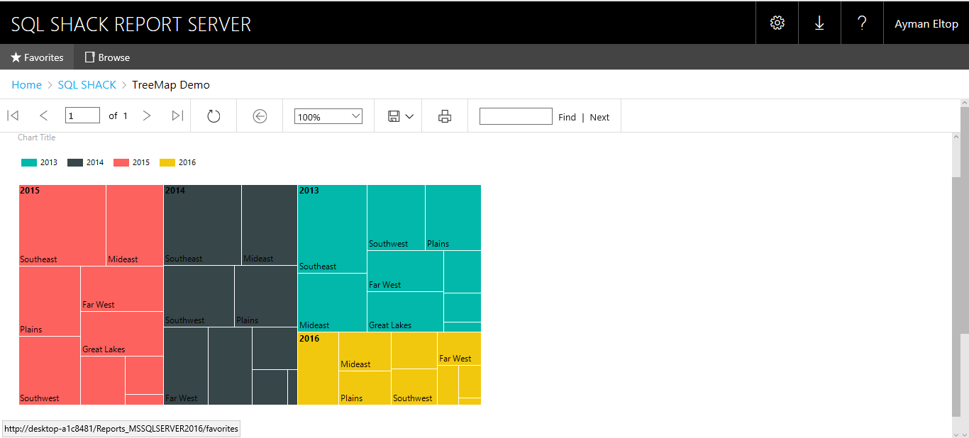Switch to the Browse tab
This screenshot has height=438, width=969.
107,57
